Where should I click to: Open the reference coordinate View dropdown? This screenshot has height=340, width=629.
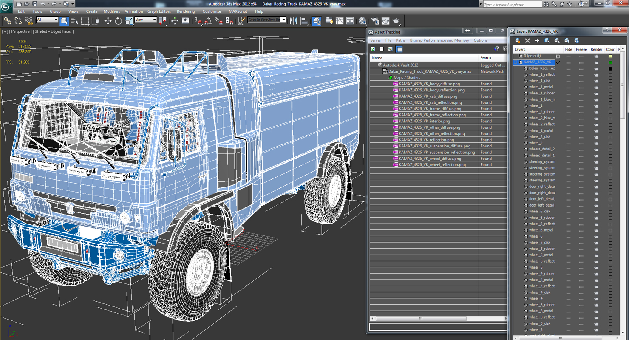(146, 20)
